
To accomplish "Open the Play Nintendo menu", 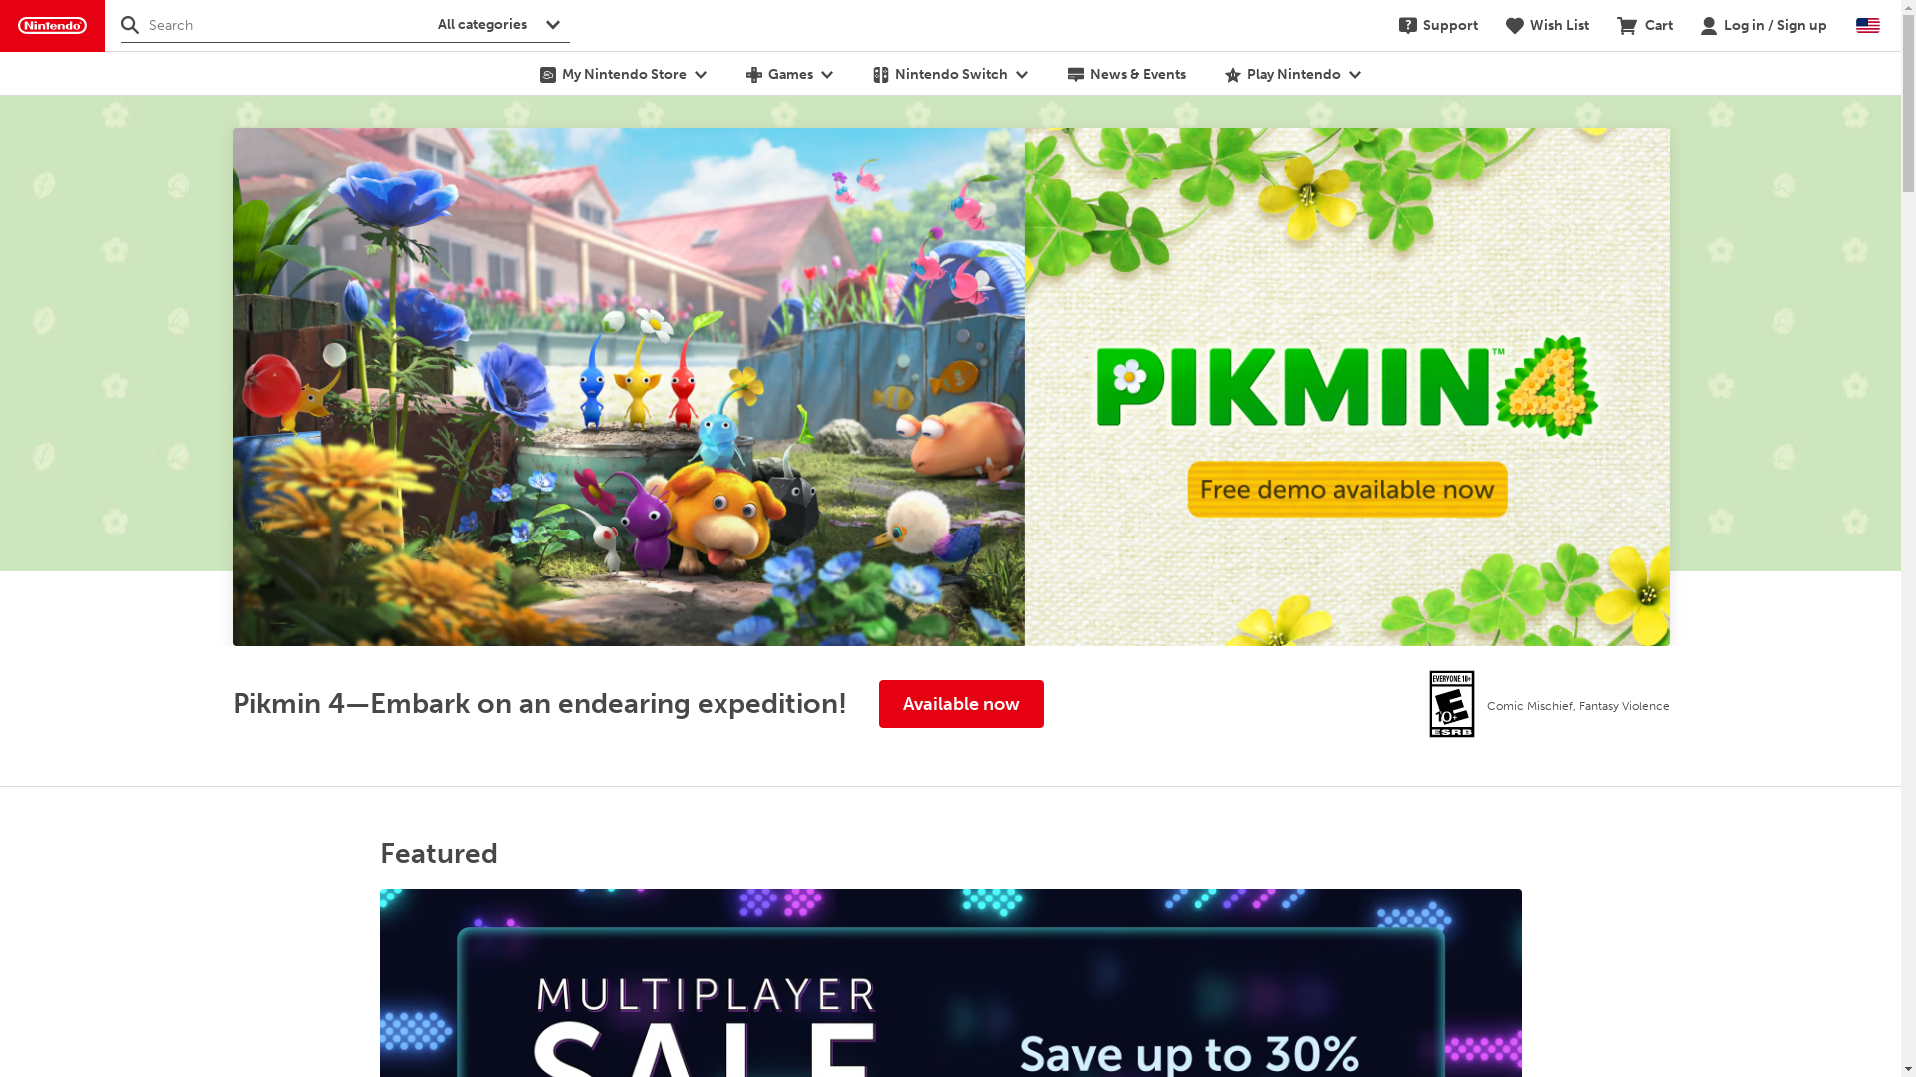I will (1292, 74).
